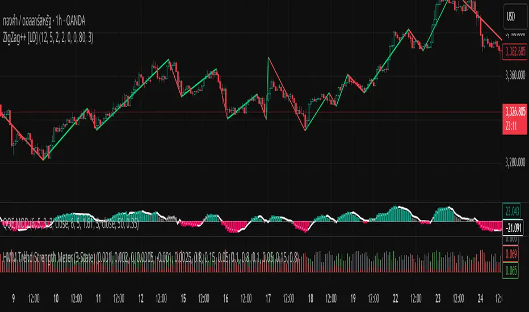Image resolution: width=529 pixels, height=312 pixels.
Task: Select the HMM Trend Strength Meter legend
Action: tap(151, 258)
